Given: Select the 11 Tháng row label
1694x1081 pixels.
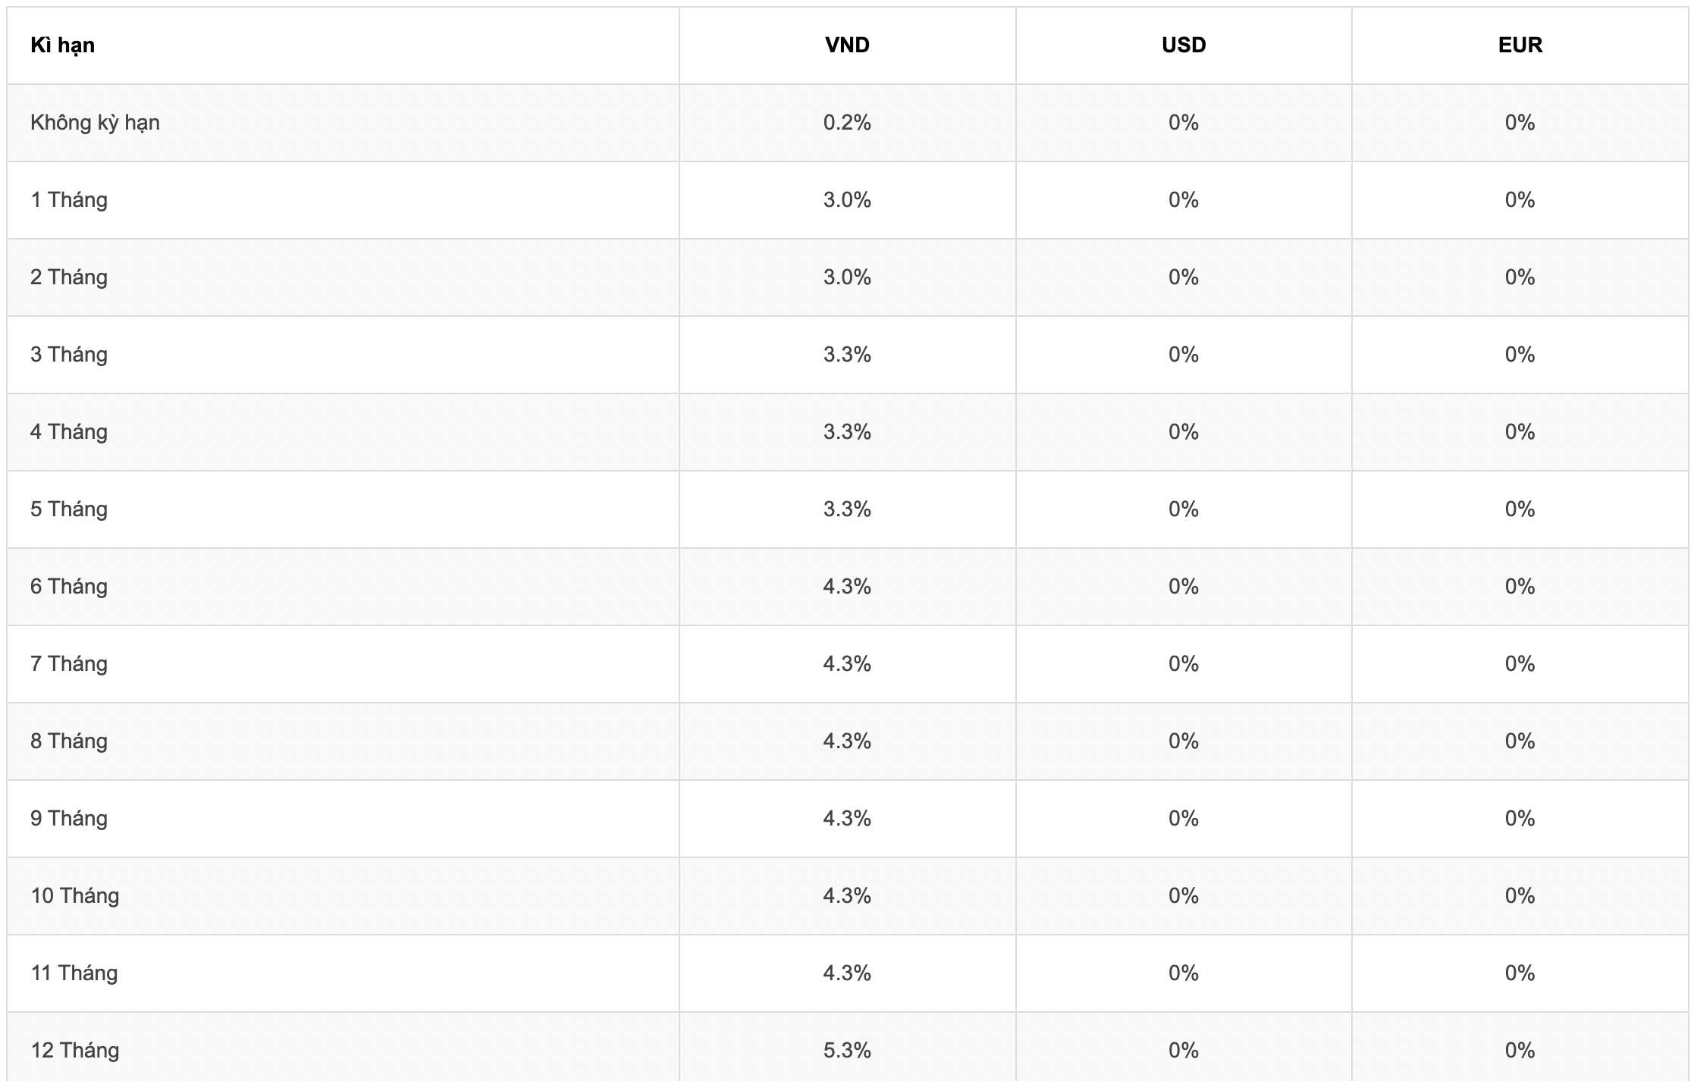Looking at the screenshot, I should pos(74,973).
